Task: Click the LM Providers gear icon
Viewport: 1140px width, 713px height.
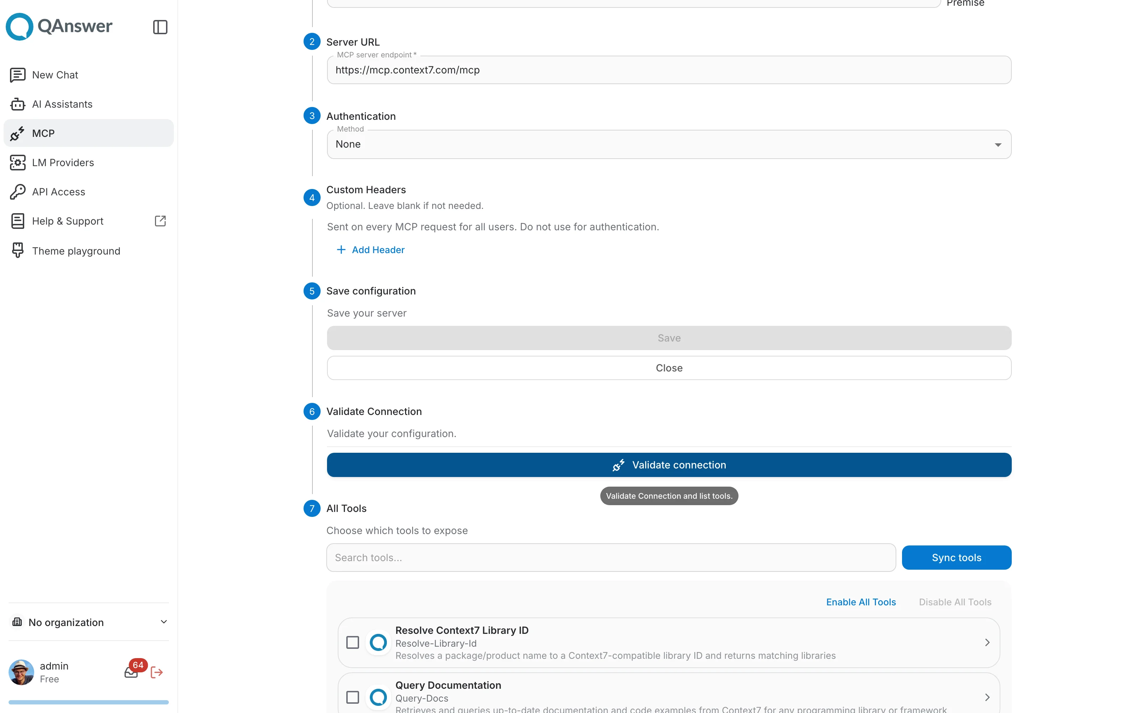Action: [18, 163]
